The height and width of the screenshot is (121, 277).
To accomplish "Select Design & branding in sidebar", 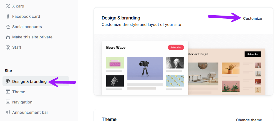I will pyautogui.click(x=36, y=81).
